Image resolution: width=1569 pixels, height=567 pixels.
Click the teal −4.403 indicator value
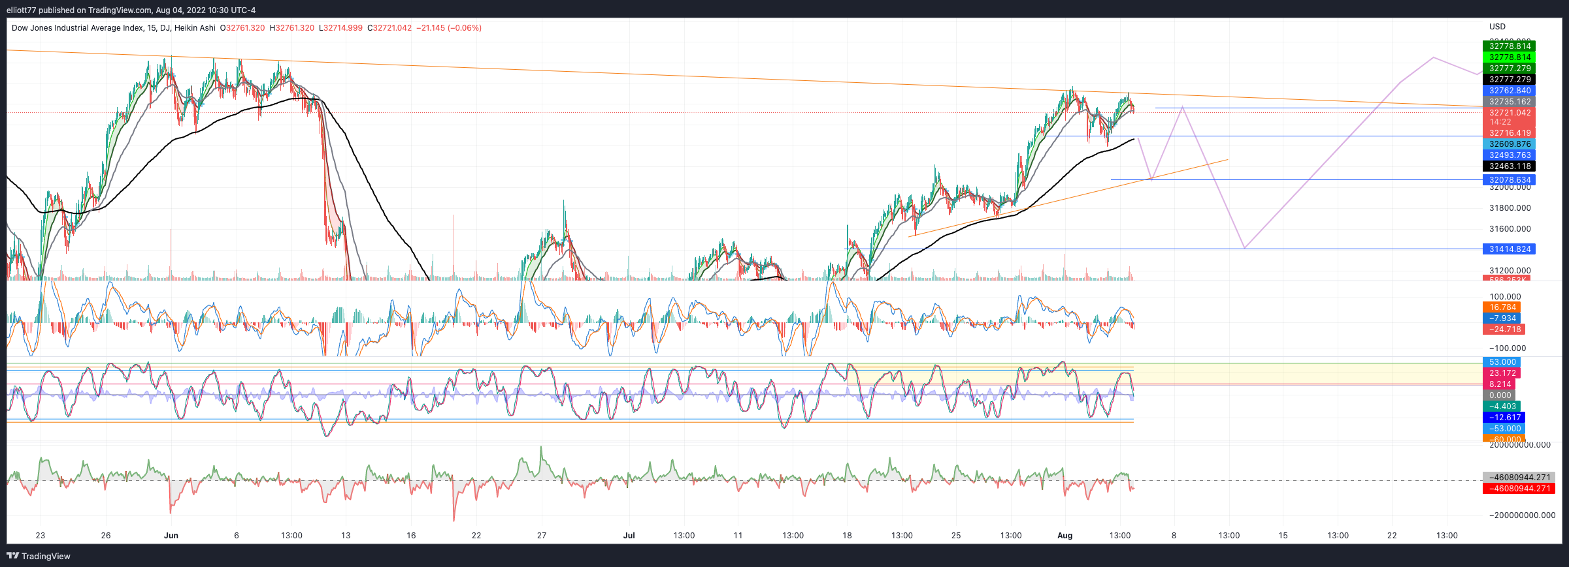click(1502, 406)
